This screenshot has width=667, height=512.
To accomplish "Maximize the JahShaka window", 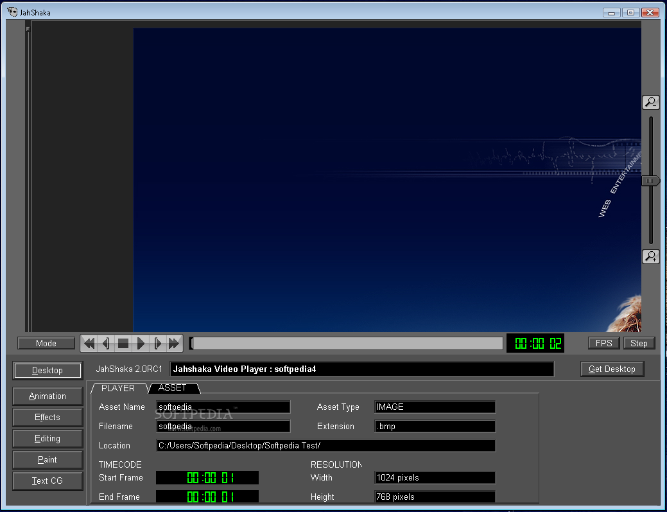I will (x=630, y=13).
